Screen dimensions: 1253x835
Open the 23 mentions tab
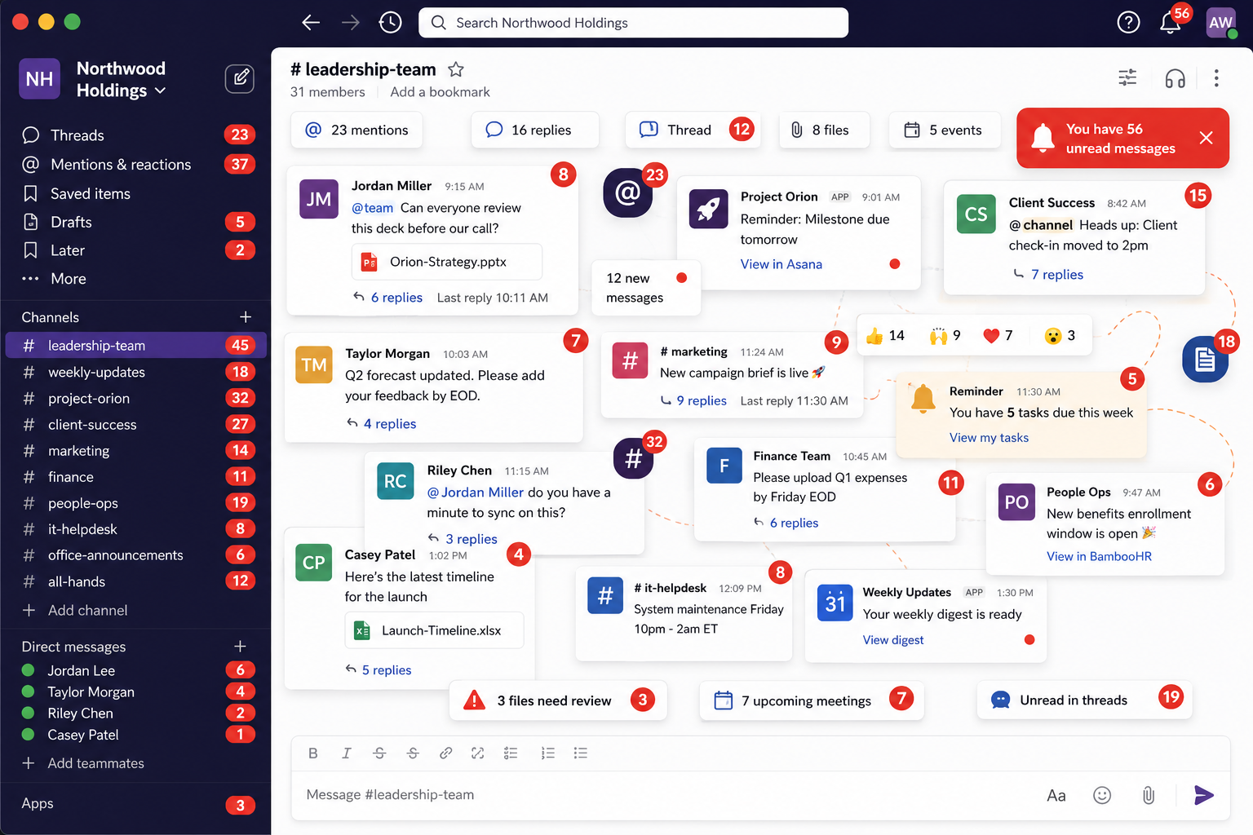(x=356, y=130)
